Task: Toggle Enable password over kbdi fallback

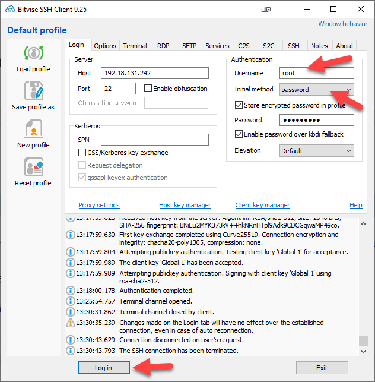Action: [239, 134]
